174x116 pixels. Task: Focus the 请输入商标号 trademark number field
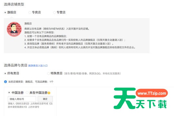[22, 99]
